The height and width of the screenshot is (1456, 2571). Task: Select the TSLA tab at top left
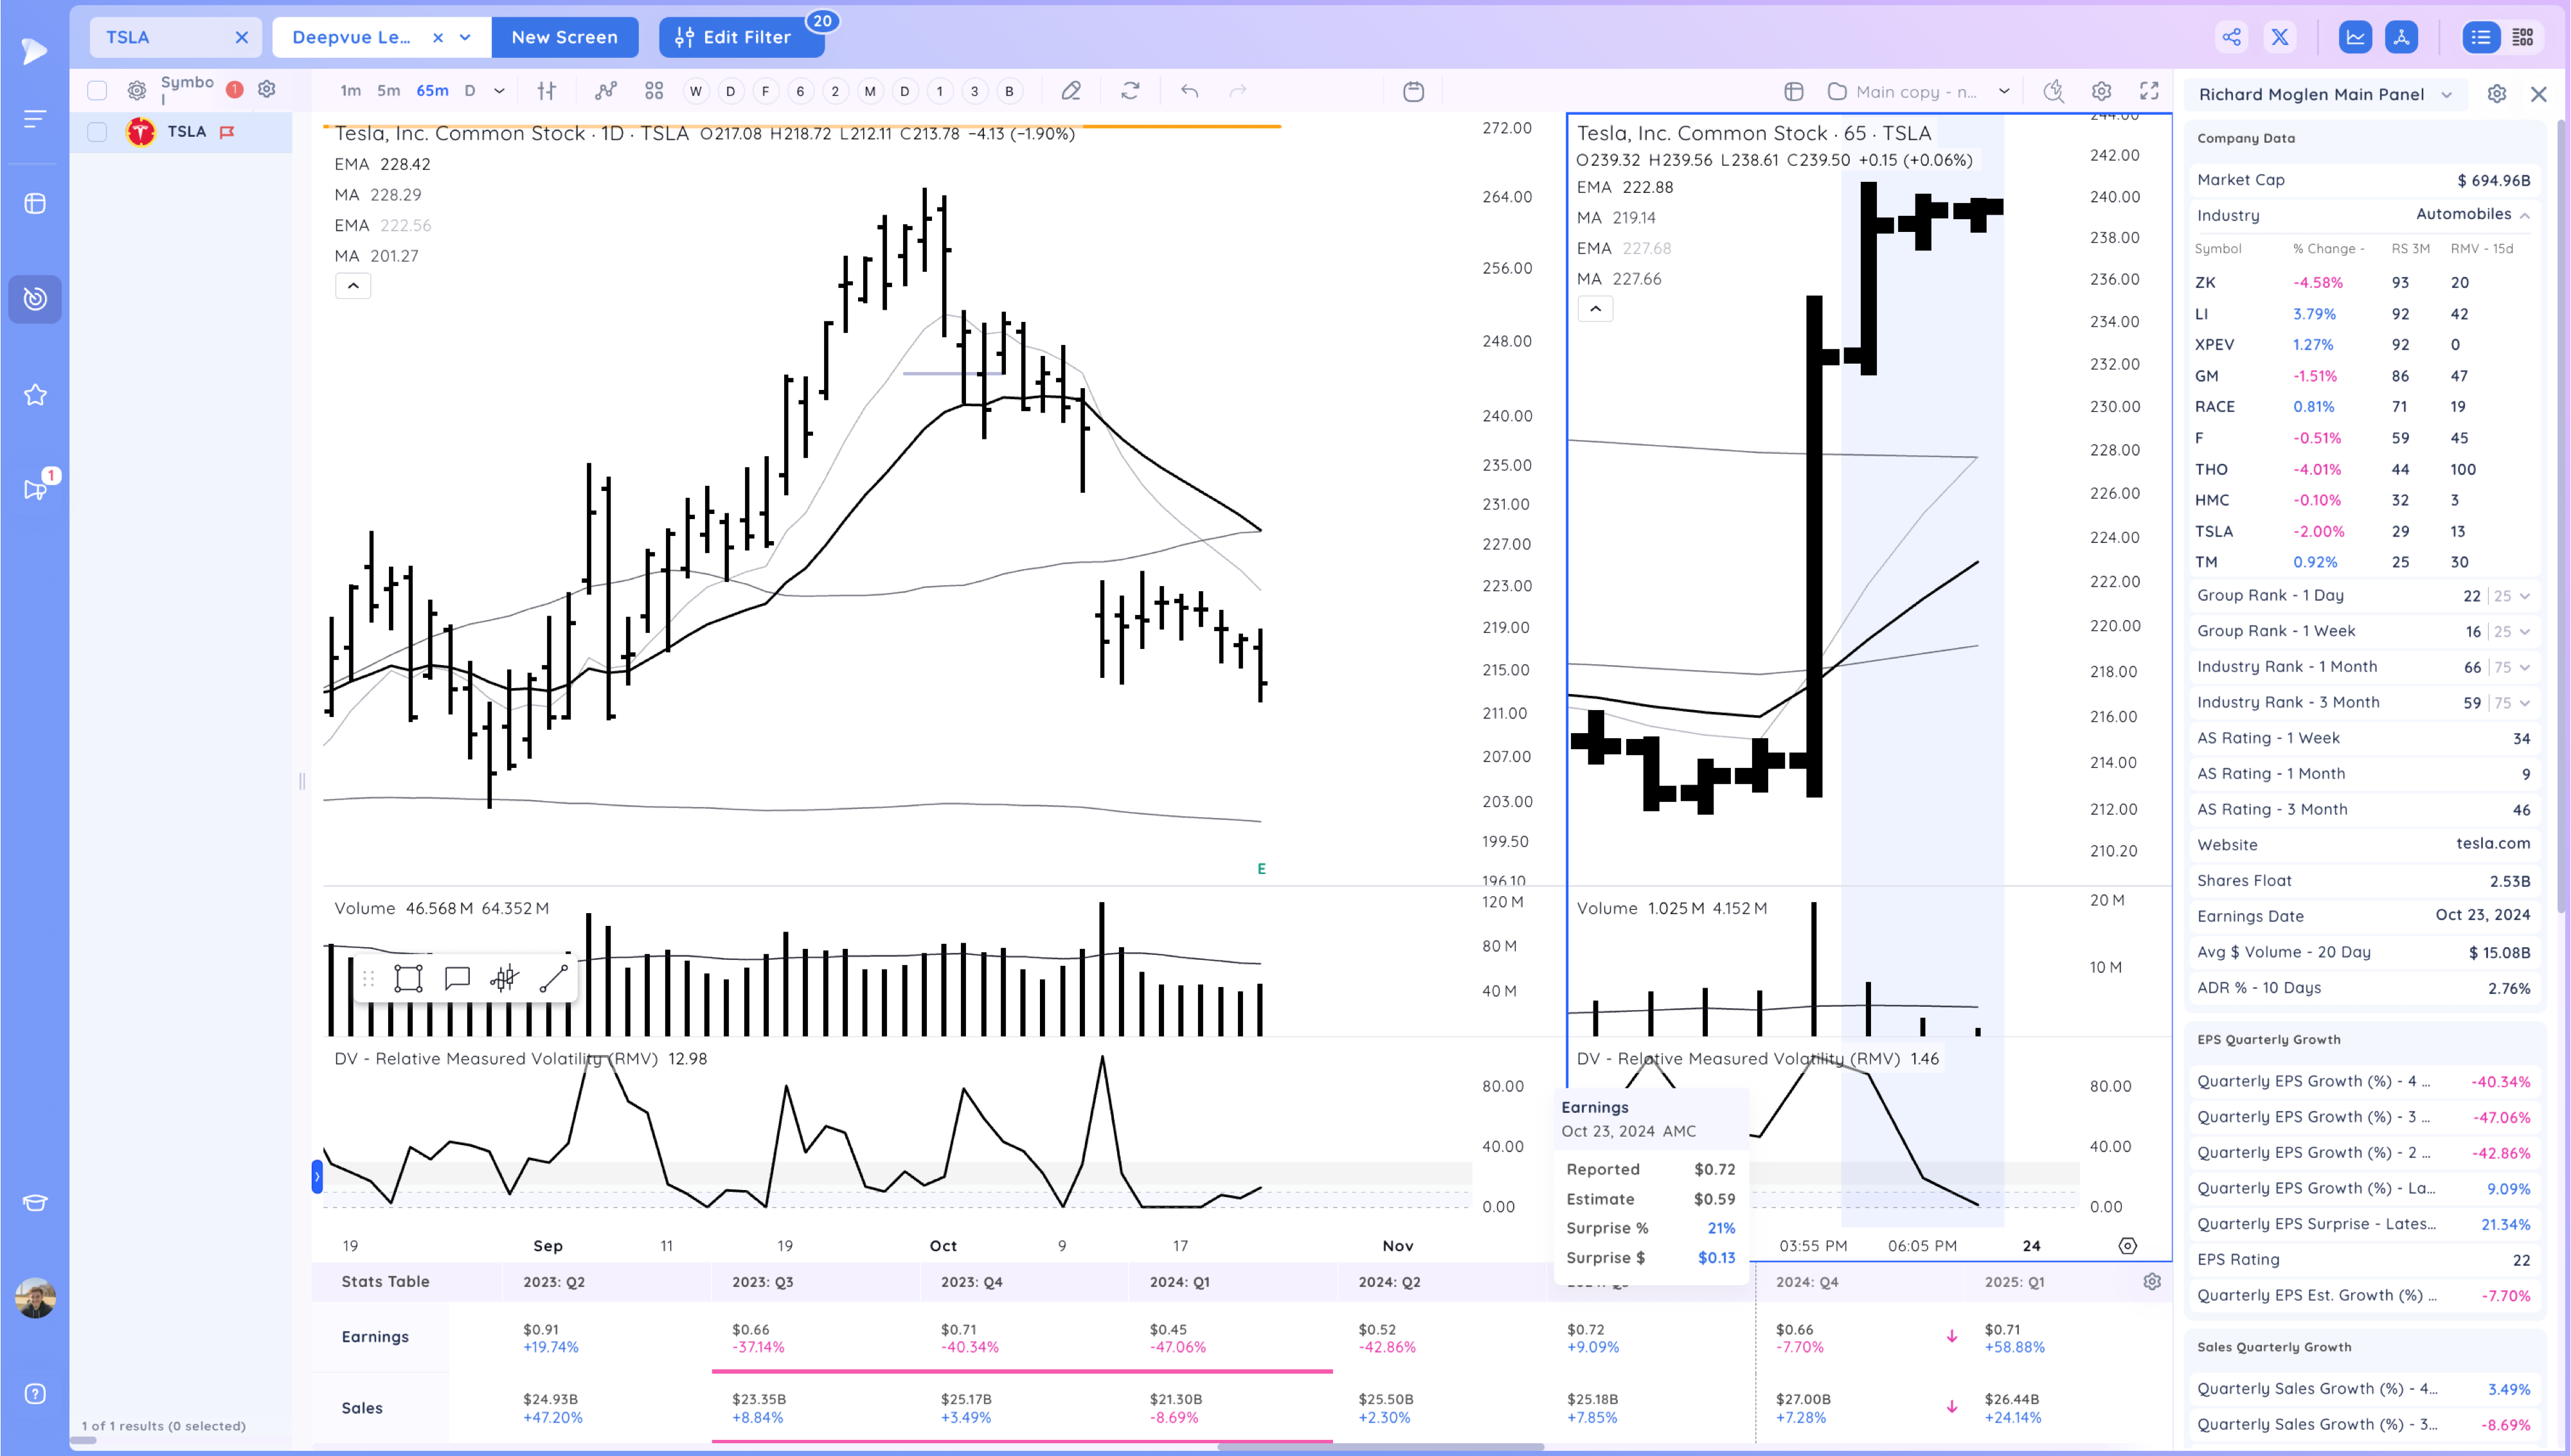(128, 36)
